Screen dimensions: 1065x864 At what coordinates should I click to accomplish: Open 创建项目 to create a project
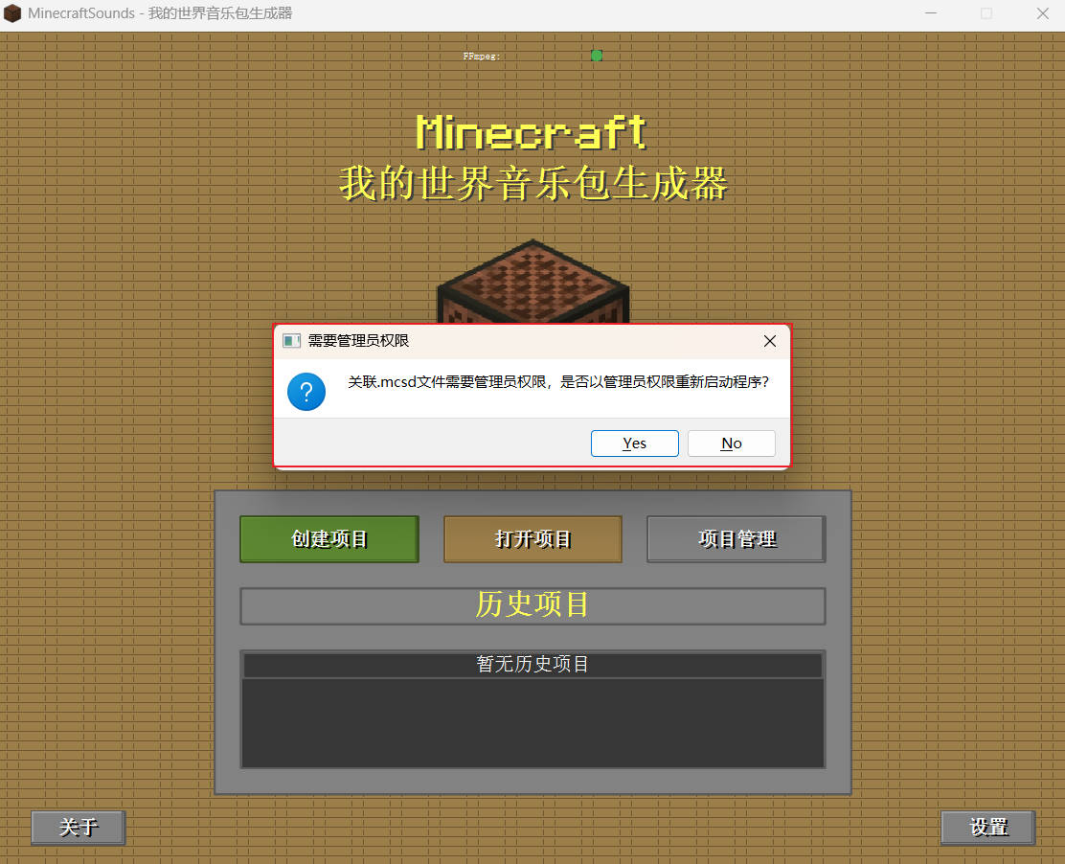(x=329, y=538)
